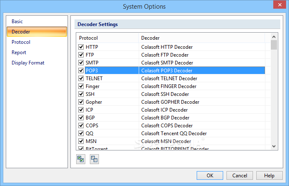This screenshot has width=289, height=186.
Task: Select the Colasoft Tencent QQ Decoder cell
Action: [x=202, y=133]
